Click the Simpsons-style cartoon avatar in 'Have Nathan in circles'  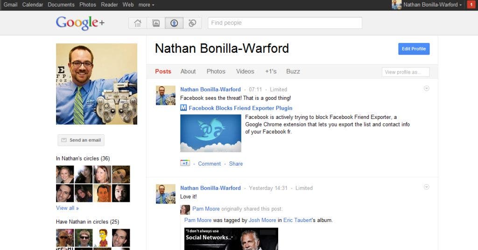tap(102, 238)
